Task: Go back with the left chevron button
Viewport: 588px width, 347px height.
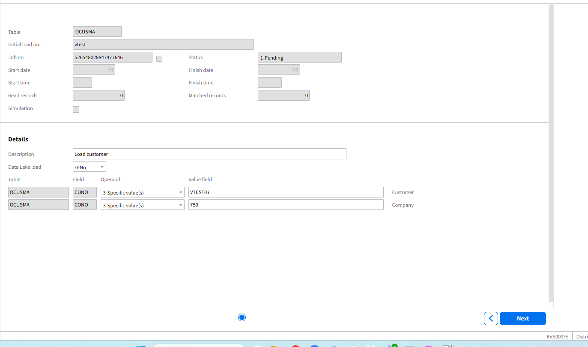Action: pyautogui.click(x=491, y=318)
